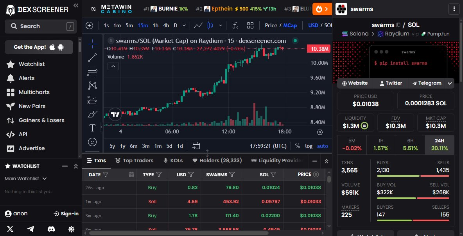Select crosshair cursor tool

pyautogui.click(x=92, y=44)
